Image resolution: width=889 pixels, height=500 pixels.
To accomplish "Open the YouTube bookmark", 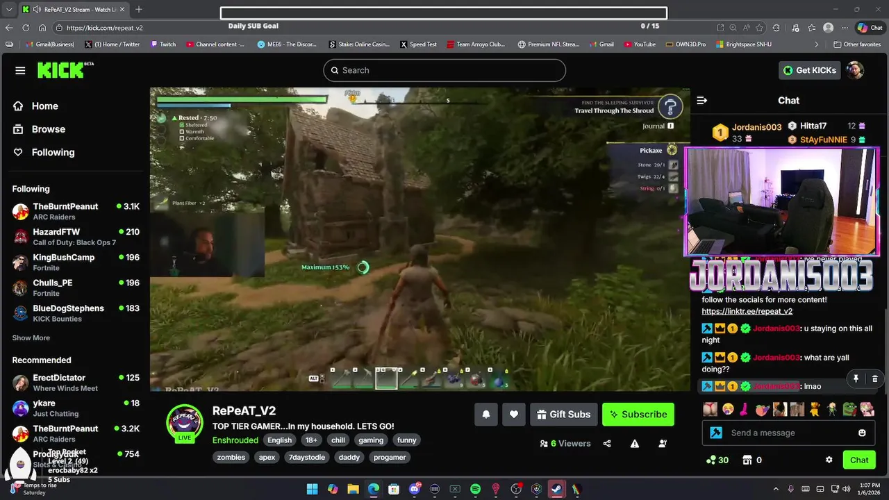I will pyautogui.click(x=639, y=44).
